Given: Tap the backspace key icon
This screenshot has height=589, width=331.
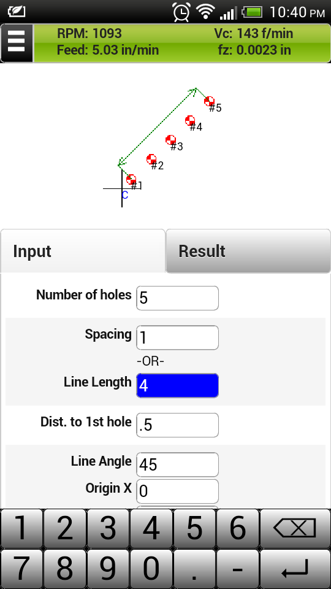Looking at the screenshot, I should [295, 528].
